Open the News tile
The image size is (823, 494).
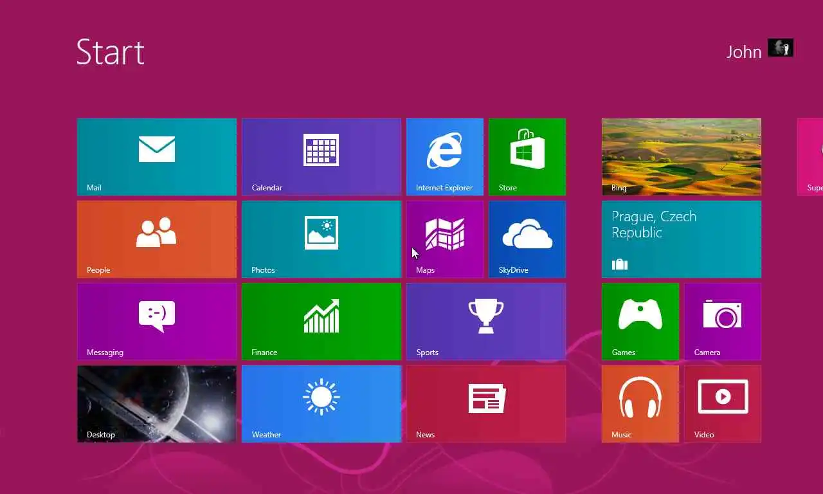(486, 404)
